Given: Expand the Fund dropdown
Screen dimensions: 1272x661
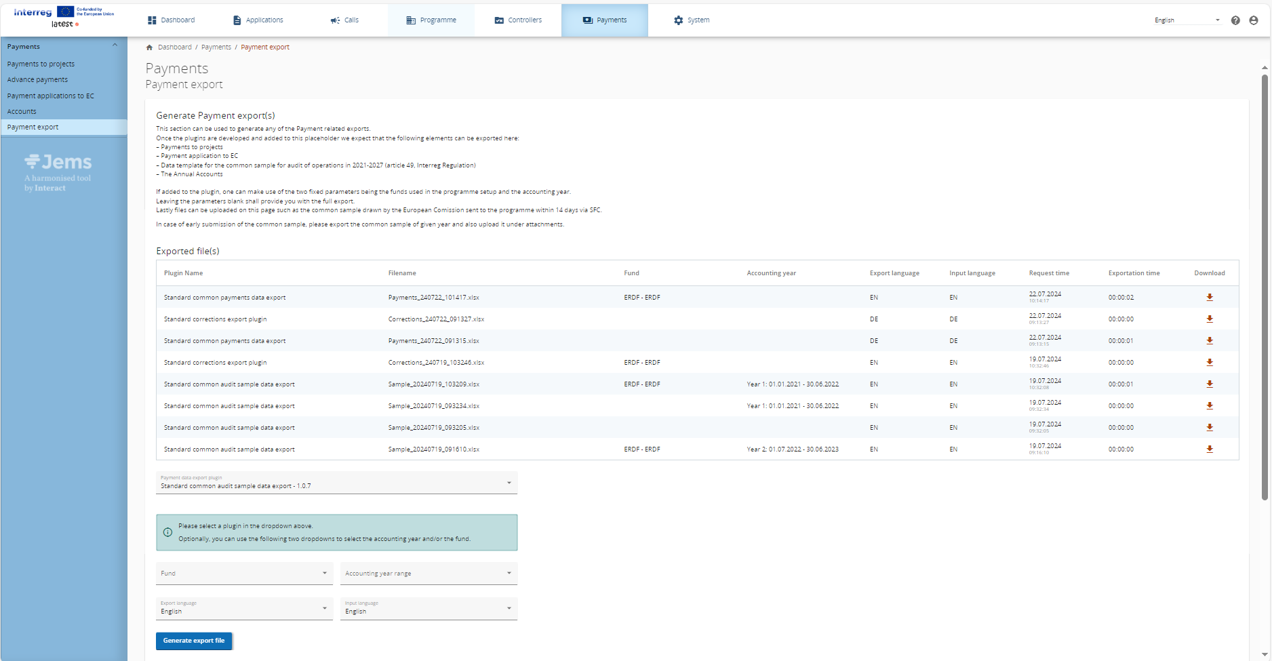Looking at the screenshot, I should pyautogui.click(x=244, y=574).
